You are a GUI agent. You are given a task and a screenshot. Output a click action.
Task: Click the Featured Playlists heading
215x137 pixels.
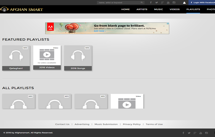click(26, 40)
